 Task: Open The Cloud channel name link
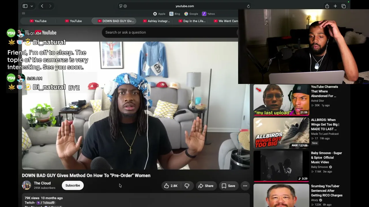42,183
